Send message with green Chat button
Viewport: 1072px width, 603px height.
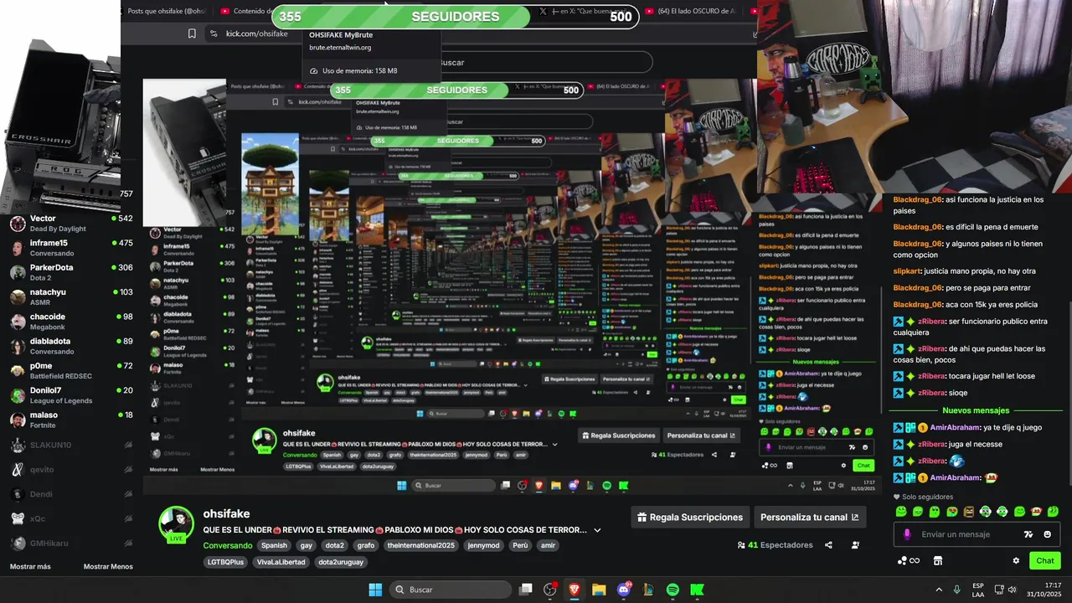pyautogui.click(x=1045, y=561)
